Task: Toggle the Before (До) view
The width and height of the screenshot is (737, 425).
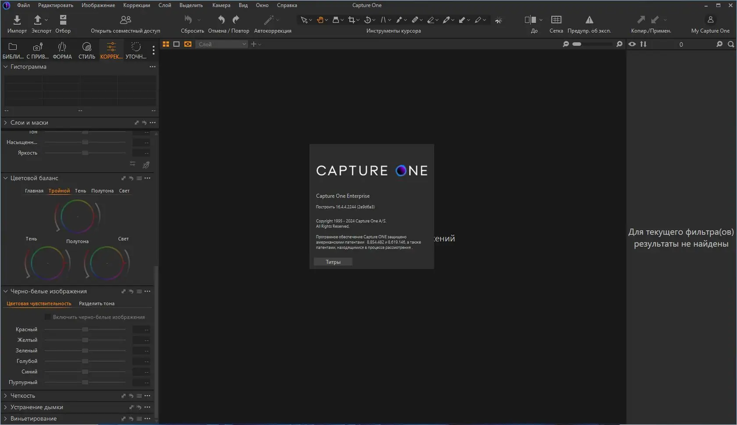Action: pyautogui.click(x=530, y=20)
